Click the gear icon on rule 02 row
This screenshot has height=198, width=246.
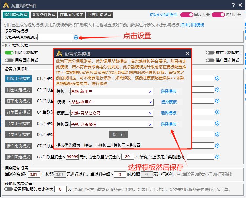(217, 90)
